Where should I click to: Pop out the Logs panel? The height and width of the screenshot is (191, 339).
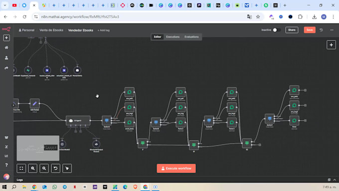[x=329, y=180]
